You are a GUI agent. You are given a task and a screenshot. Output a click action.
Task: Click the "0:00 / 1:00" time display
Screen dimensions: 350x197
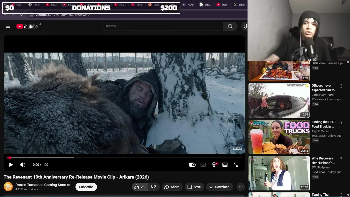click(x=40, y=165)
